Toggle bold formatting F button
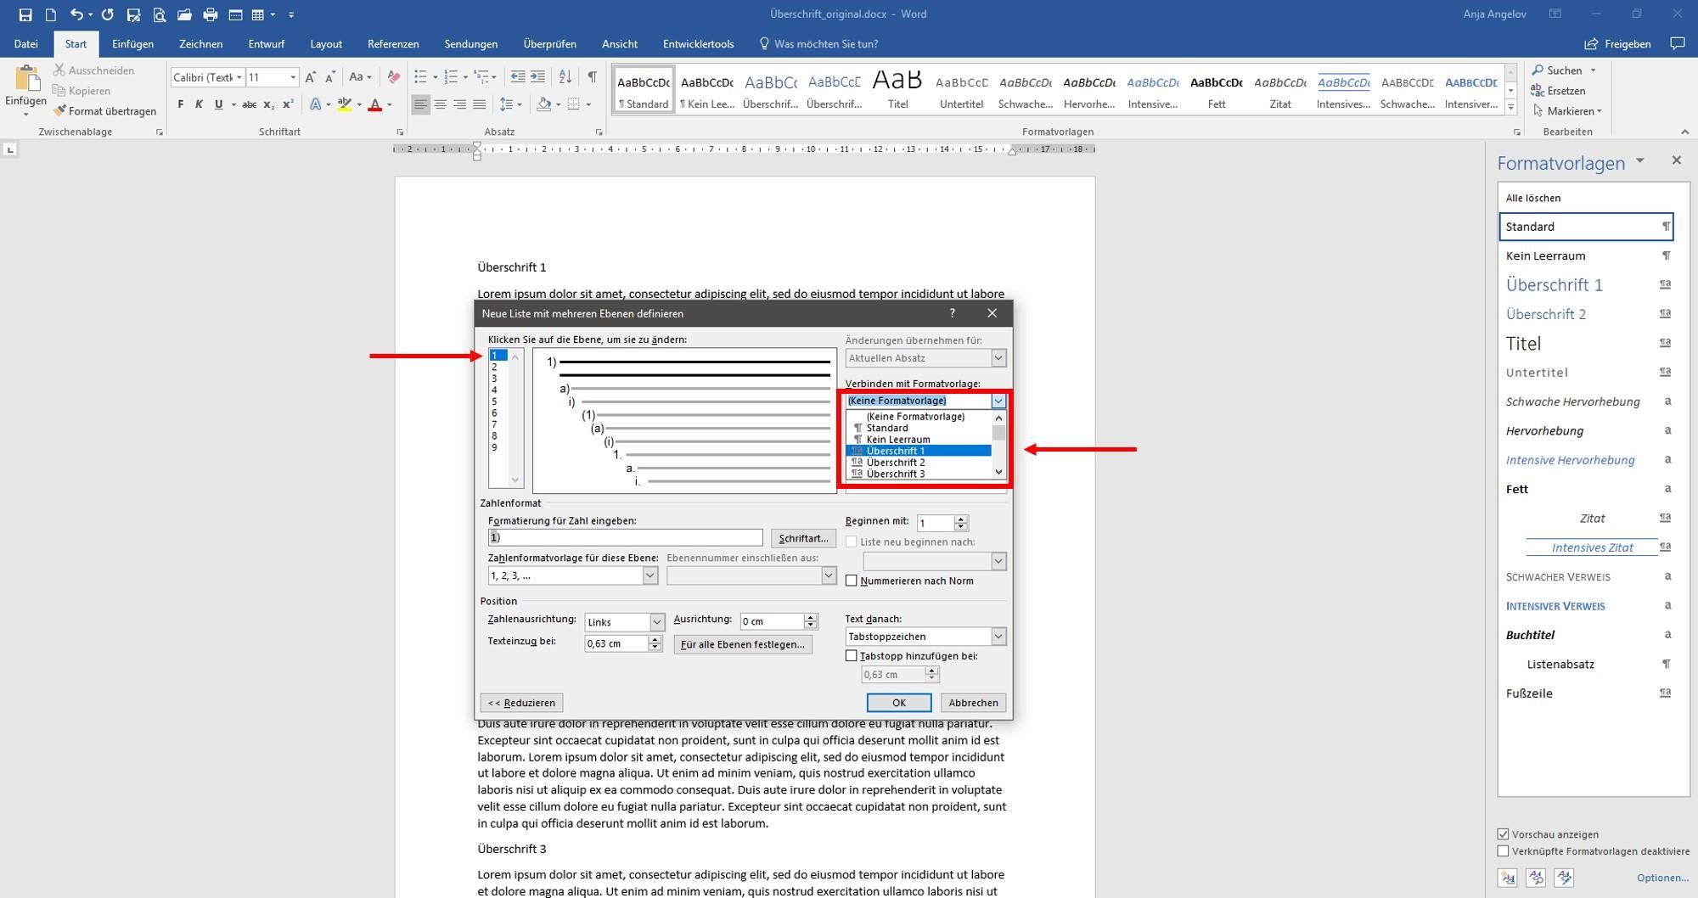This screenshot has height=898, width=1698. point(180,104)
